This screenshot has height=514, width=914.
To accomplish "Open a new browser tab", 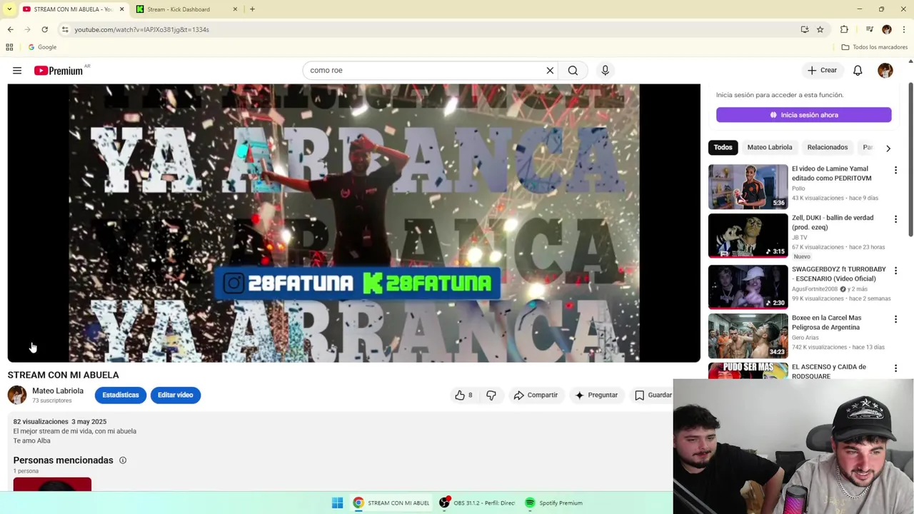I will point(252,9).
